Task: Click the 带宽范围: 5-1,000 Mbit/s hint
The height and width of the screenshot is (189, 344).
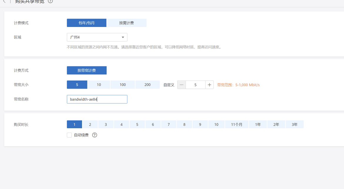Action: coord(238,85)
